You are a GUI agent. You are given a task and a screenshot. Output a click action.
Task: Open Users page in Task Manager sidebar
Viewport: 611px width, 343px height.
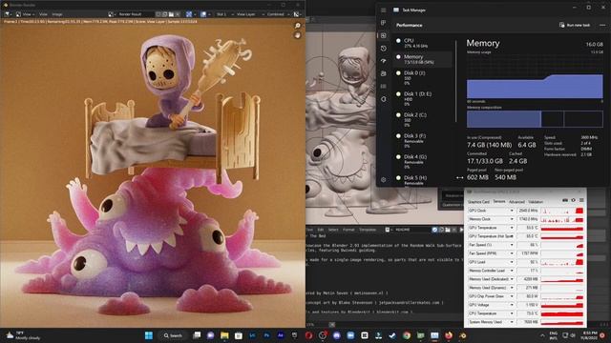point(384,73)
